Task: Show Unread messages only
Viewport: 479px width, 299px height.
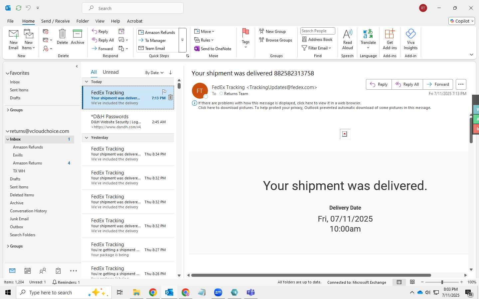Action: pyautogui.click(x=110, y=72)
